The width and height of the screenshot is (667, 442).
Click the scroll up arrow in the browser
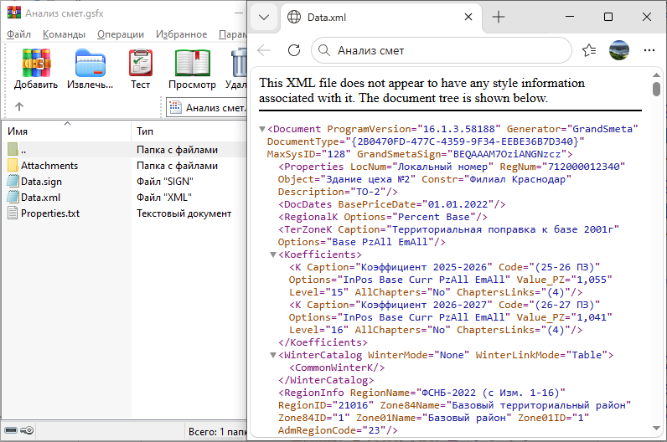click(x=656, y=75)
